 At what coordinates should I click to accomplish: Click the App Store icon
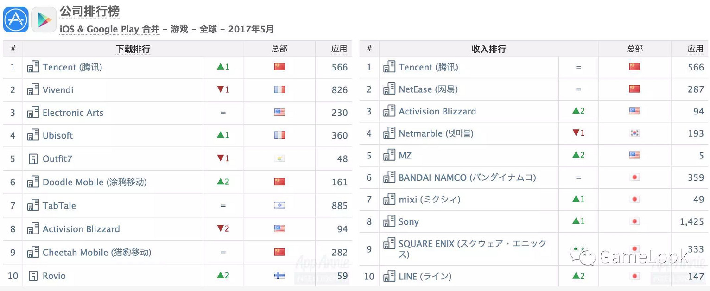point(16,20)
